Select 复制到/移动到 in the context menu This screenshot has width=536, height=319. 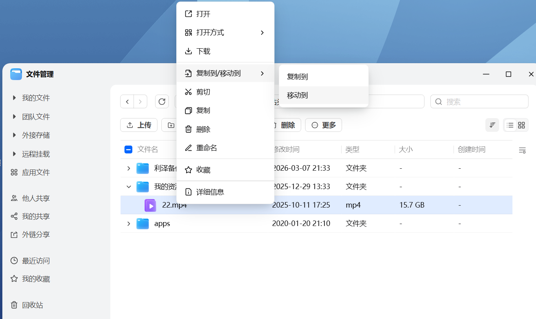coord(225,73)
